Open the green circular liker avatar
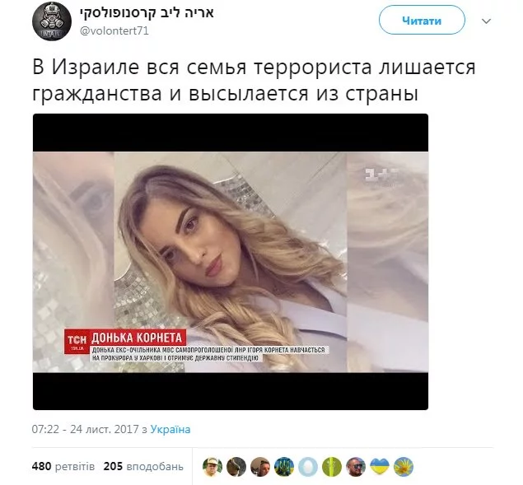The image size is (523, 485). point(332,466)
